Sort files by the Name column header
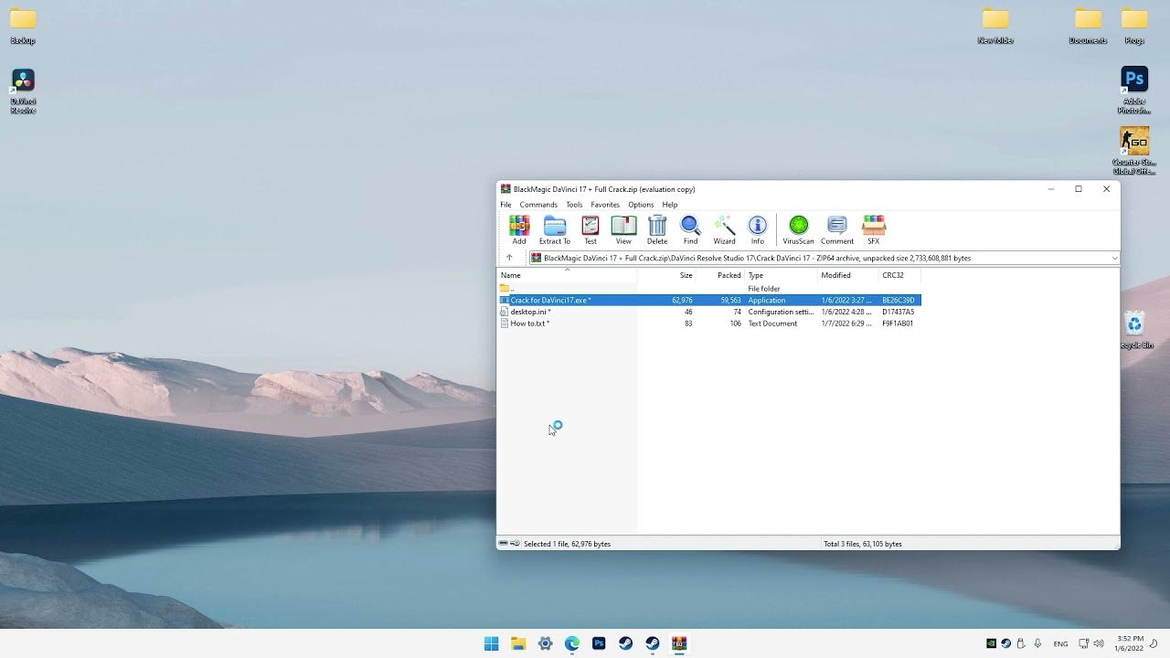This screenshot has width=1170, height=658. [567, 275]
